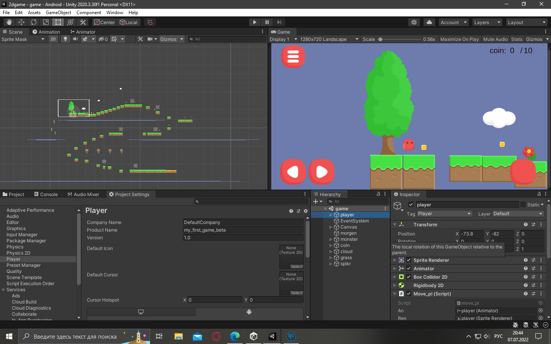Click the Play button
This screenshot has width=551, height=344.
click(254, 22)
